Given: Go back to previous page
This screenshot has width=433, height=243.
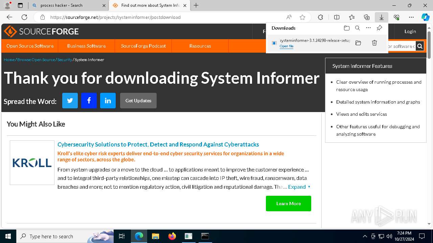Looking at the screenshot, I should point(9,17).
